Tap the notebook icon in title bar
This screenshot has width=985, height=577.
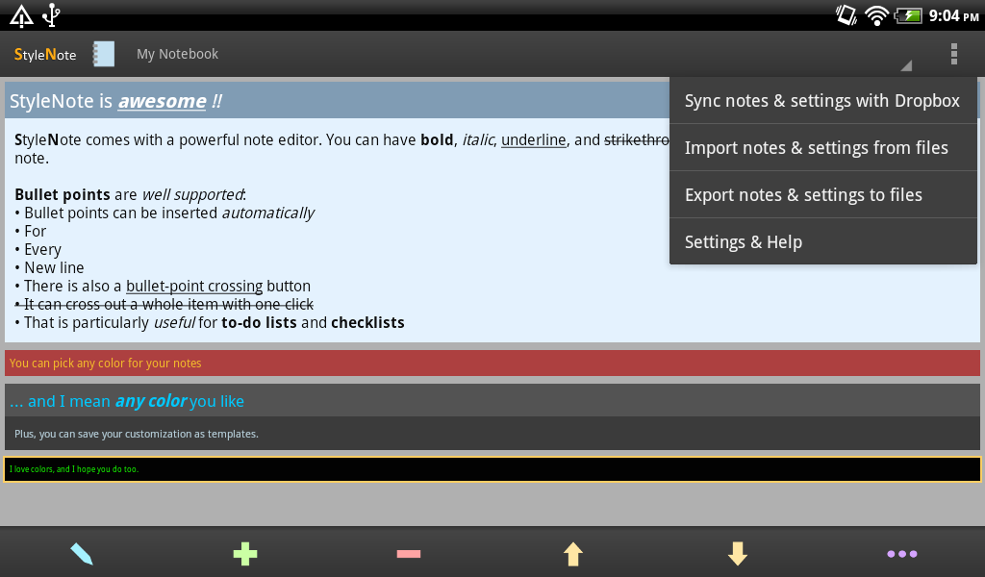pos(104,54)
